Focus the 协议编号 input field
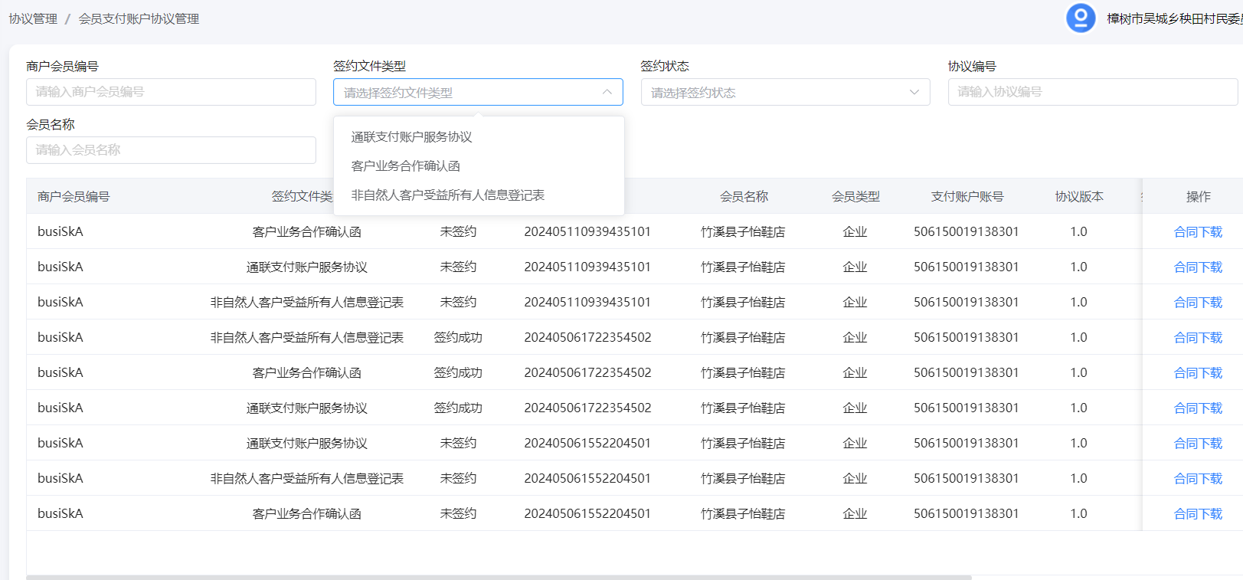 pos(1093,92)
